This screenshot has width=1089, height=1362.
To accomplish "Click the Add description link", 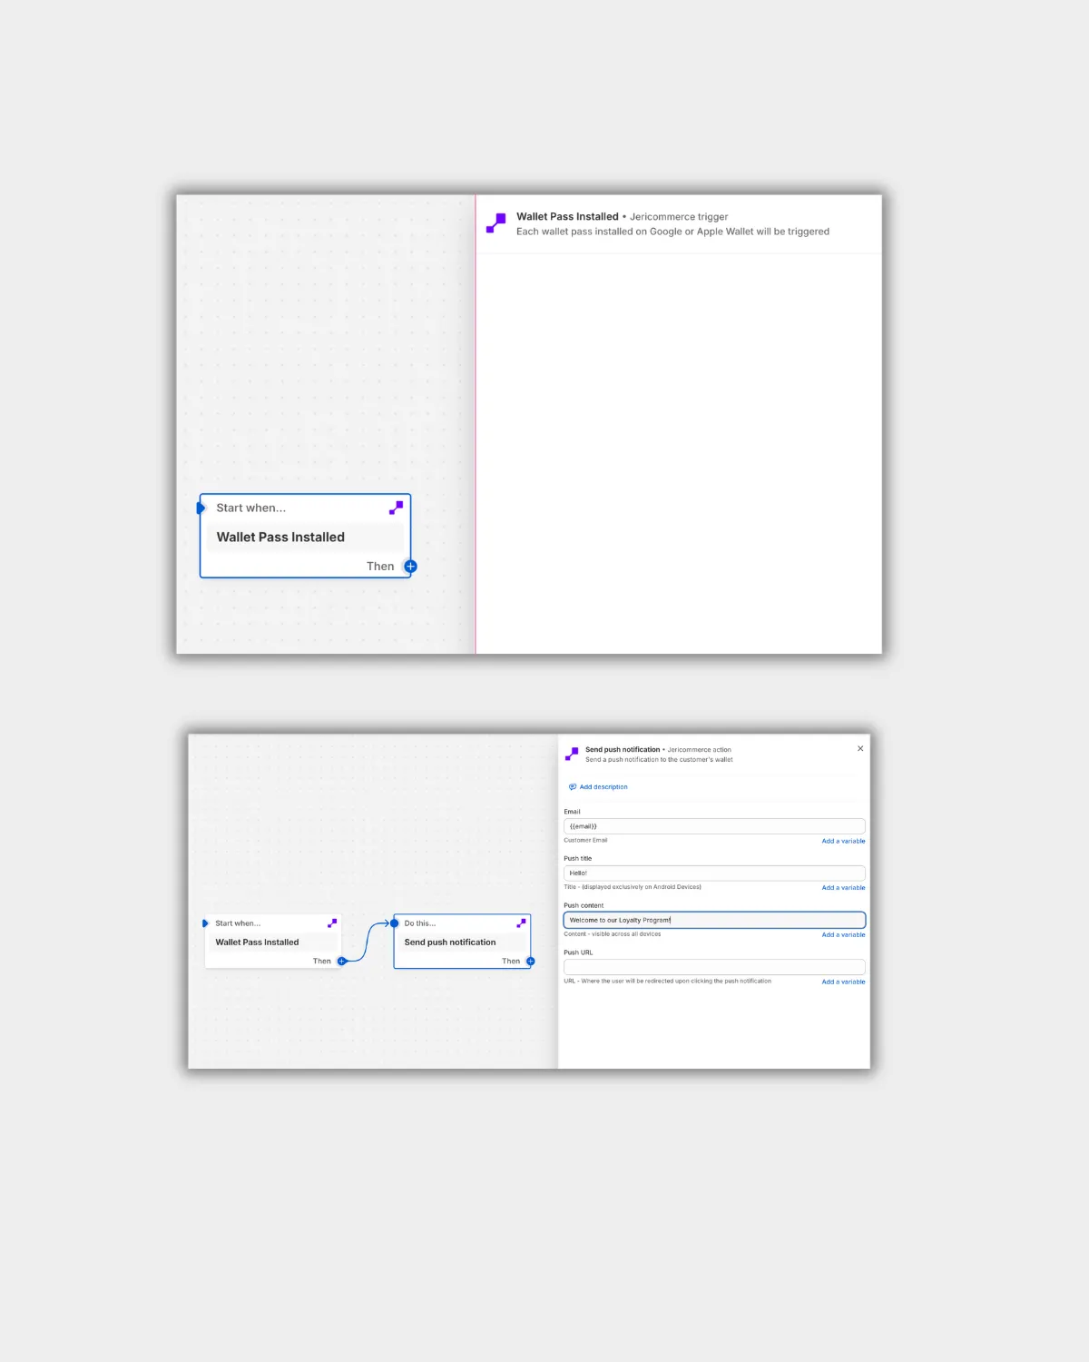I will [x=603, y=787].
